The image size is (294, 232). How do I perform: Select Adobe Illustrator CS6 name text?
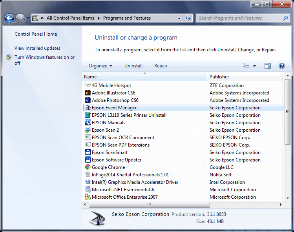(113, 93)
